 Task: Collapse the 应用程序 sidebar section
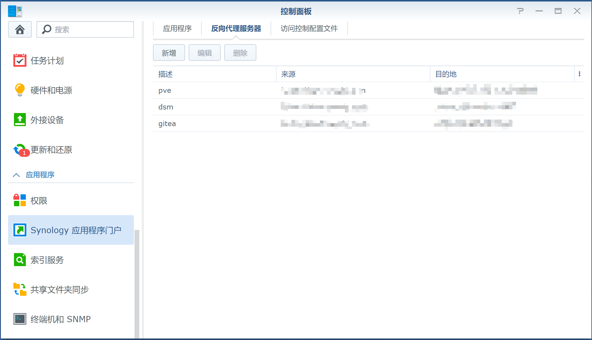tap(16, 175)
